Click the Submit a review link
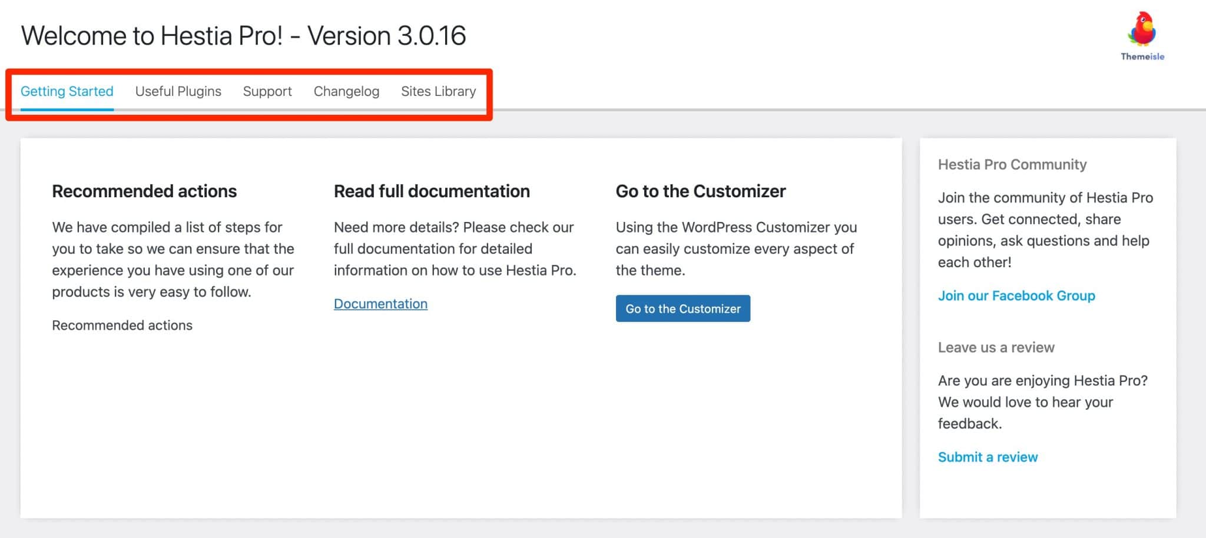Screen dimensions: 1206x538 988,457
